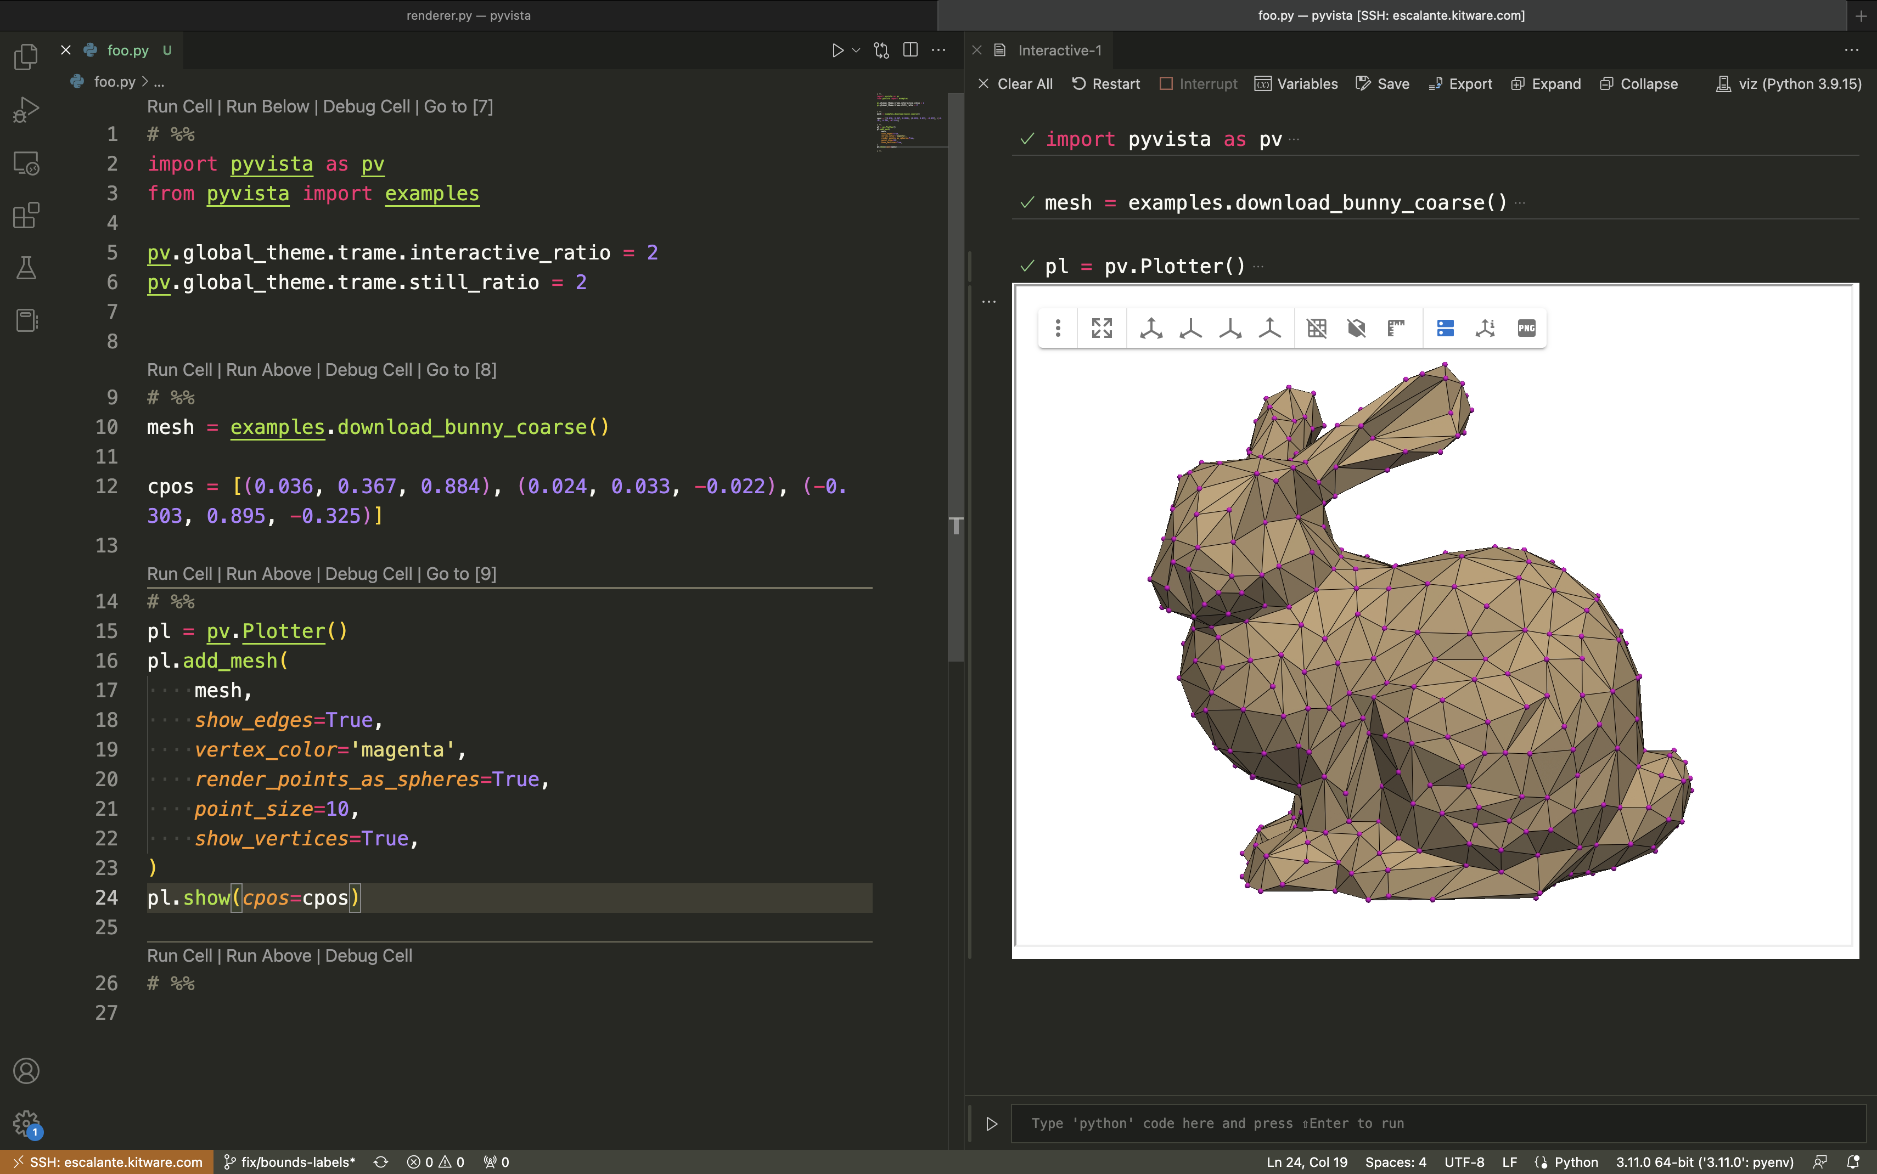Switch the bunny viewer to isometric view
This screenshot has height=1174, width=1877.
pos(1151,329)
